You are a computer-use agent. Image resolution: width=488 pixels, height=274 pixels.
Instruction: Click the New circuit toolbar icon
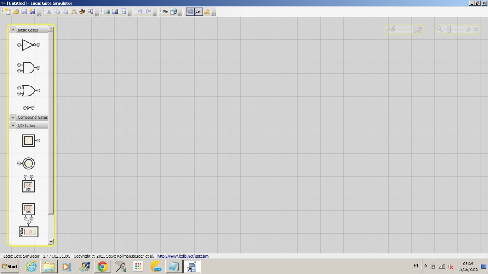click(x=7, y=12)
